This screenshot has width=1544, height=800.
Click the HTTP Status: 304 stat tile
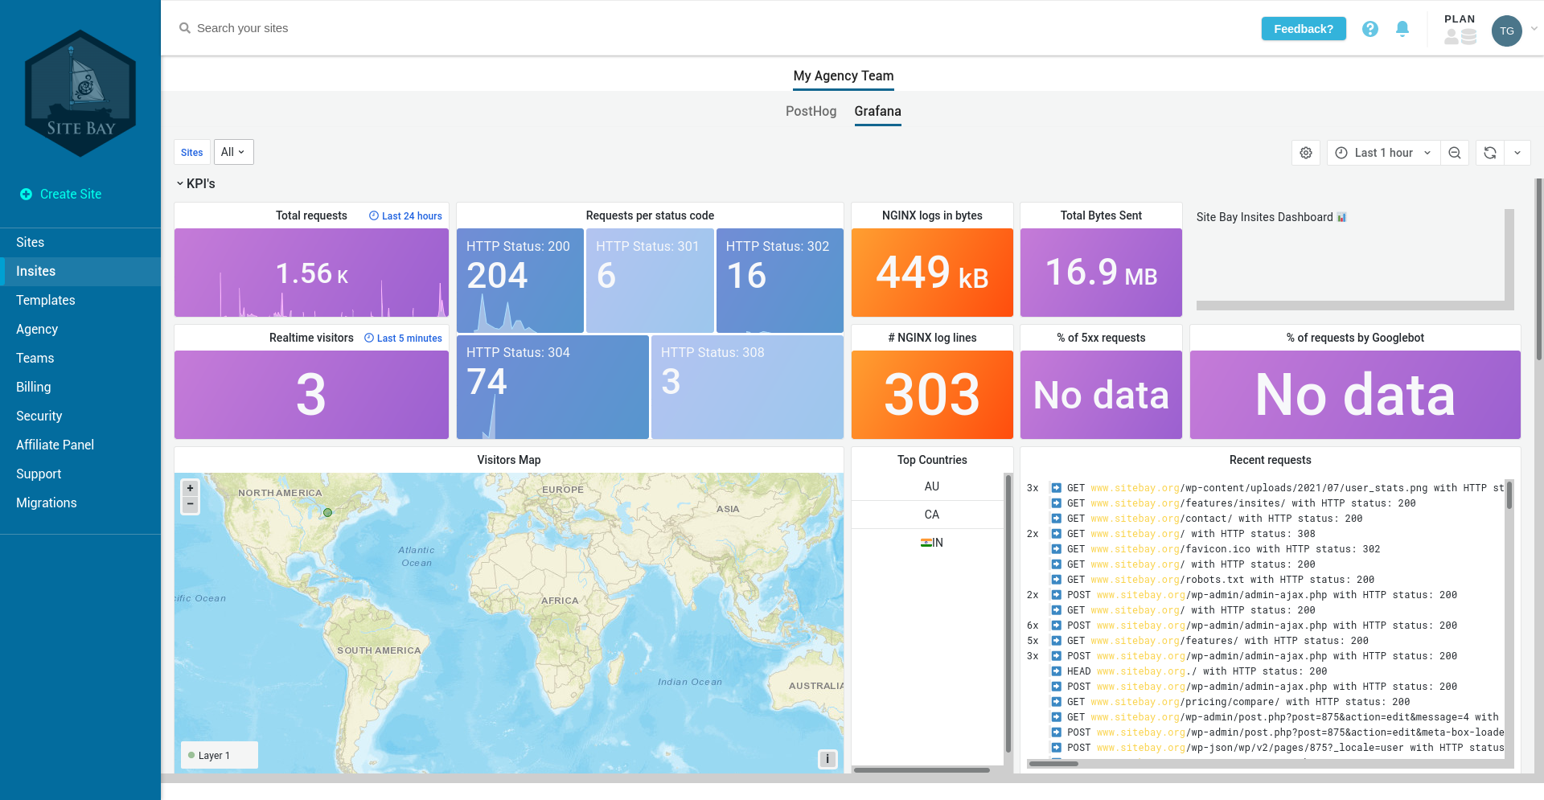pyautogui.click(x=552, y=387)
